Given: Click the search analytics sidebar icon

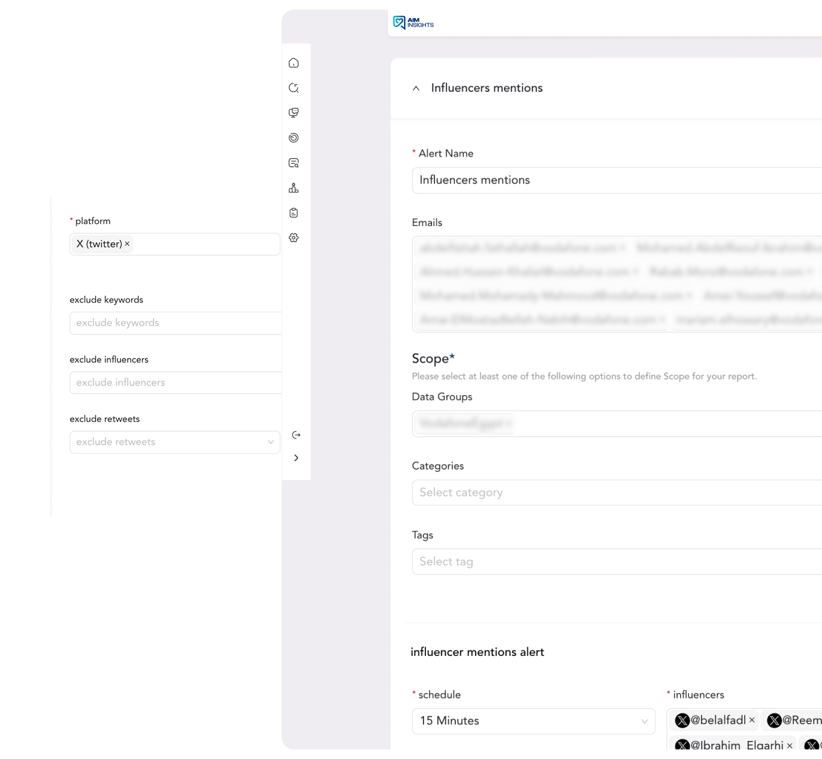Looking at the screenshot, I should tap(294, 88).
